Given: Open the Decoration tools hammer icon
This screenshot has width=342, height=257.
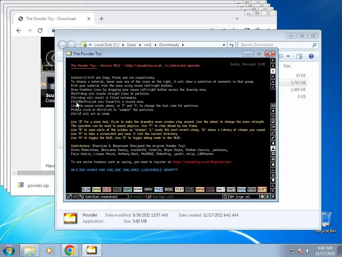Looking at the screenshot, I should click(x=273, y=186).
